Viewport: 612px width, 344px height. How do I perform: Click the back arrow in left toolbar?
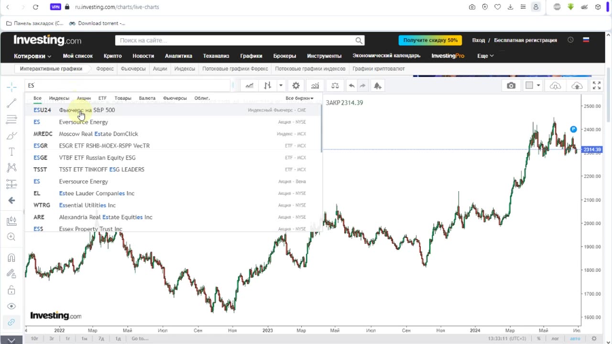(11, 200)
